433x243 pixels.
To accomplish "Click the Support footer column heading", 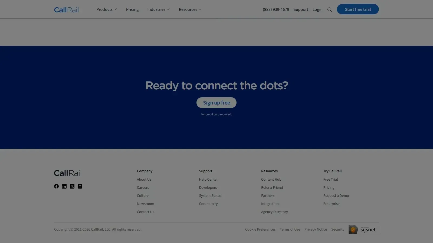I will click(206, 171).
